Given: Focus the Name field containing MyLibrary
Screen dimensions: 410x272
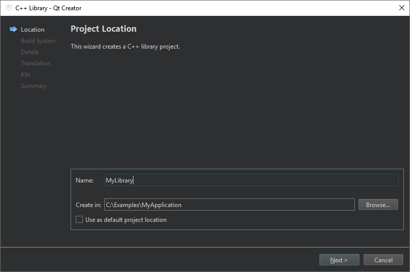Looking at the screenshot, I should point(250,180).
